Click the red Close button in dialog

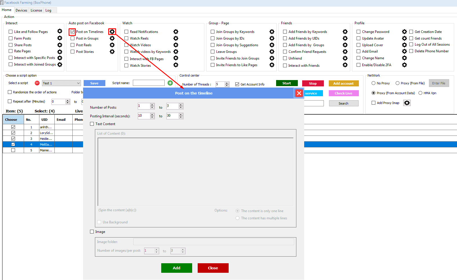point(213,268)
